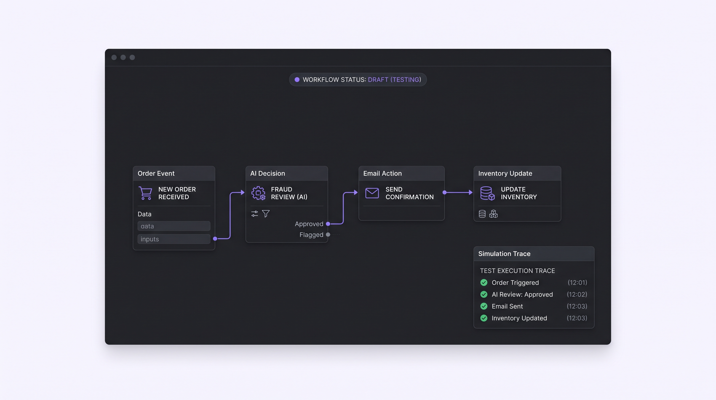Click the small database cylinder icon in Inventory Update
Screen dimensions: 716x400
pos(482,214)
